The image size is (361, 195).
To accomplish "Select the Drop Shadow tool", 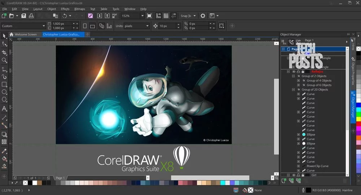I will pos(4,134).
